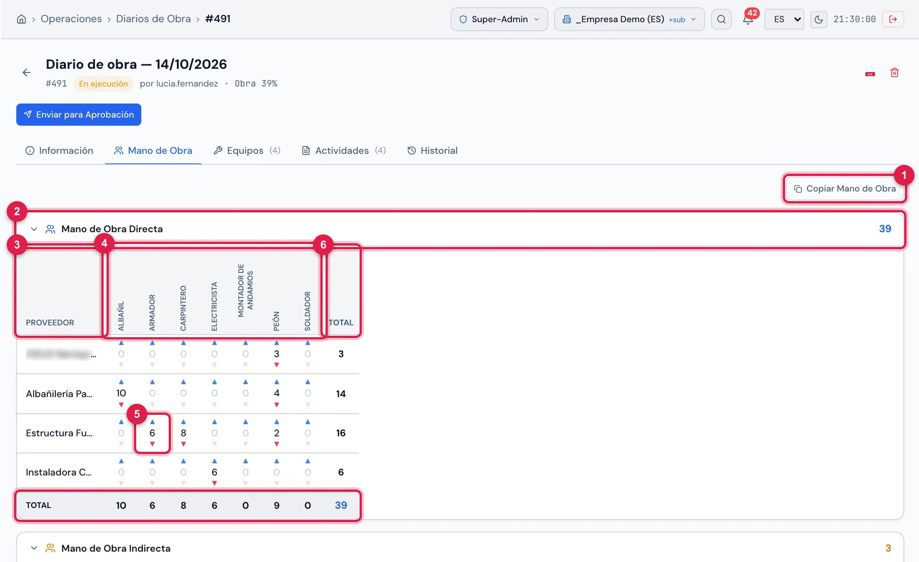Export the diary as PDF
Screen dimensions: 919x562
tap(870, 72)
